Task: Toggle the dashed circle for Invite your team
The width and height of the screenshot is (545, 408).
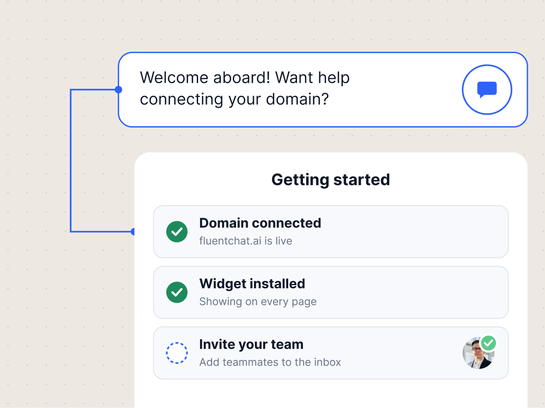Action: [x=177, y=353]
